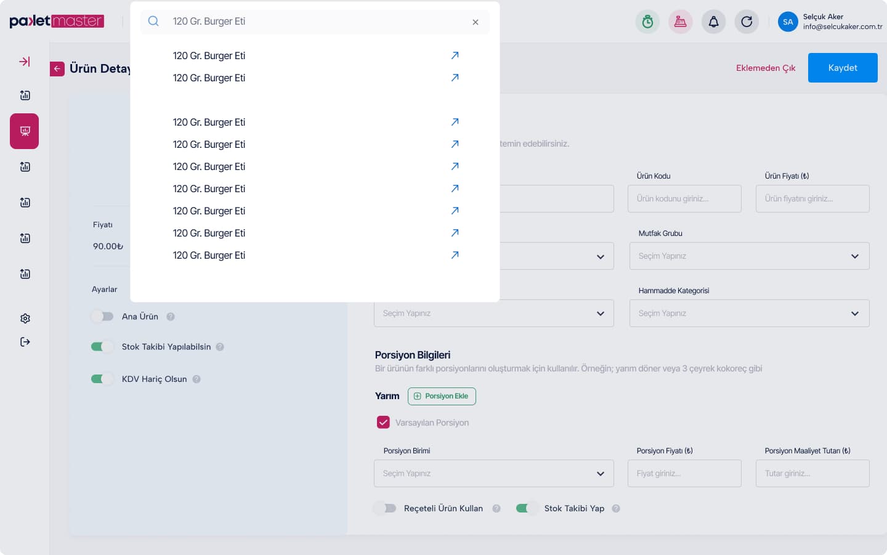Open notifications via the bell icon
This screenshot has width=887, height=555.
(713, 22)
